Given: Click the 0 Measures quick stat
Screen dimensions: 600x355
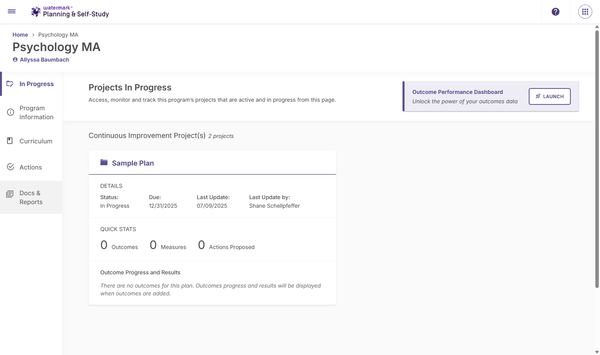Looking at the screenshot, I should point(168,245).
